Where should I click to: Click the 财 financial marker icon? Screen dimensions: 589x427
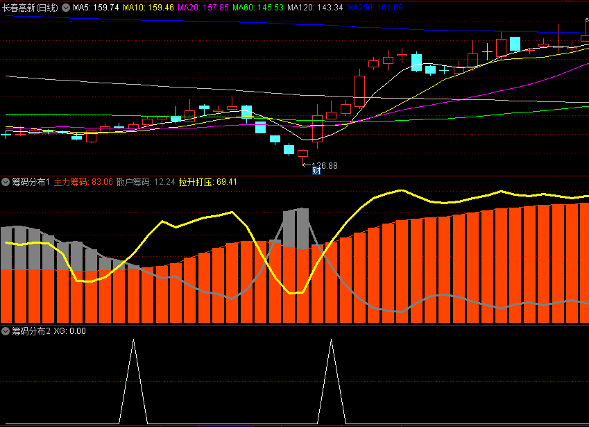316,171
